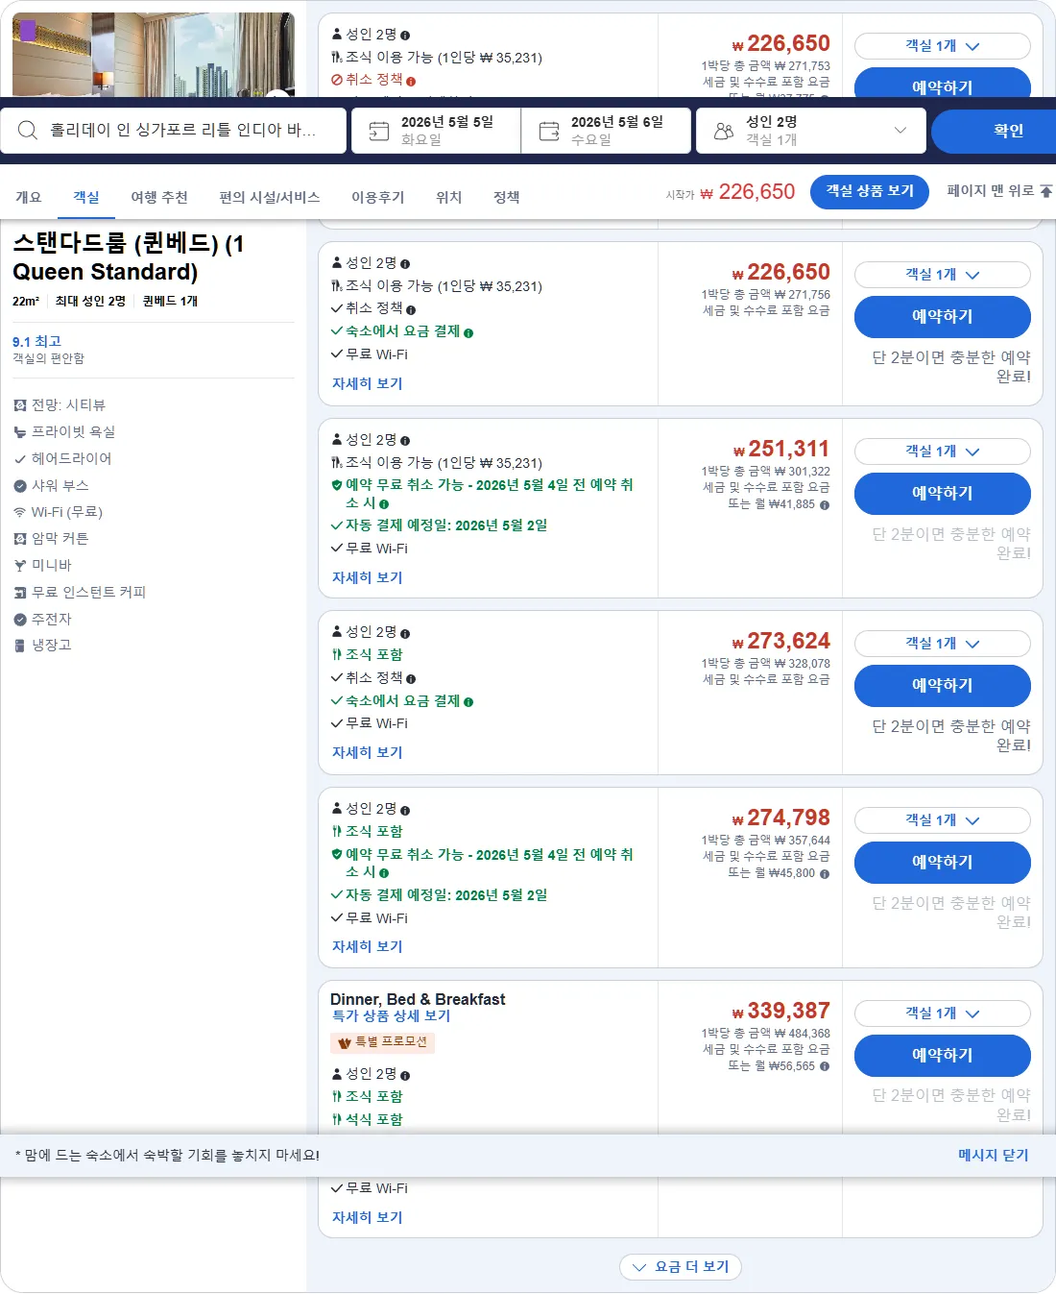The image size is (1056, 1294).
Task: Click the blue 확인 search button
Action: pyautogui.click(x=994, y=131)
